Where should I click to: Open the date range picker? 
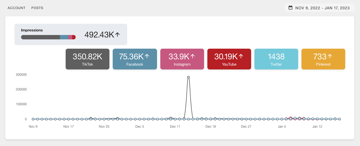click(x=319, y=8)
